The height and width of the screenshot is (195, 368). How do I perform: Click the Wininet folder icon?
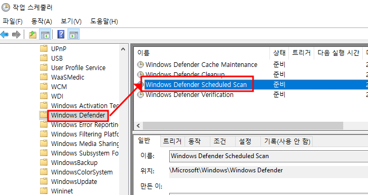click(44, 191)
